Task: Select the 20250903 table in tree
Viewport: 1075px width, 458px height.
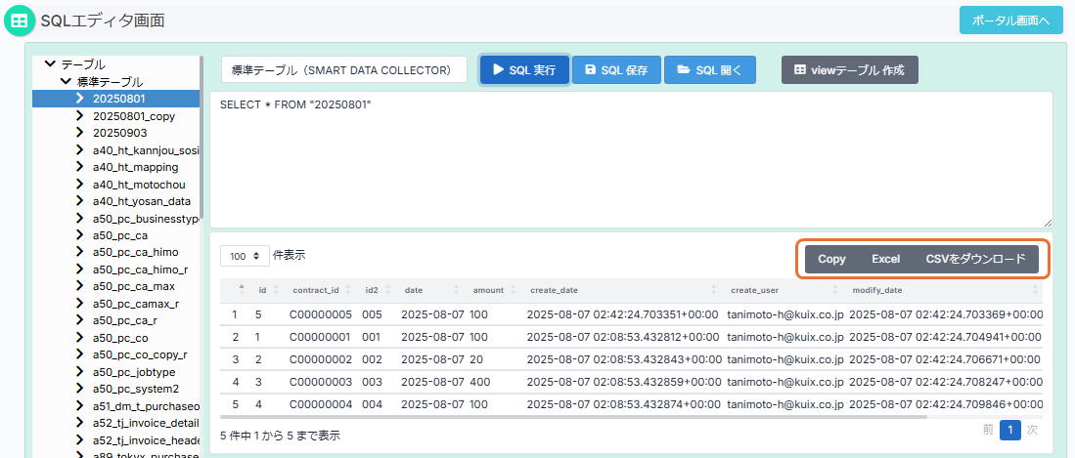Action: [119, 133]
